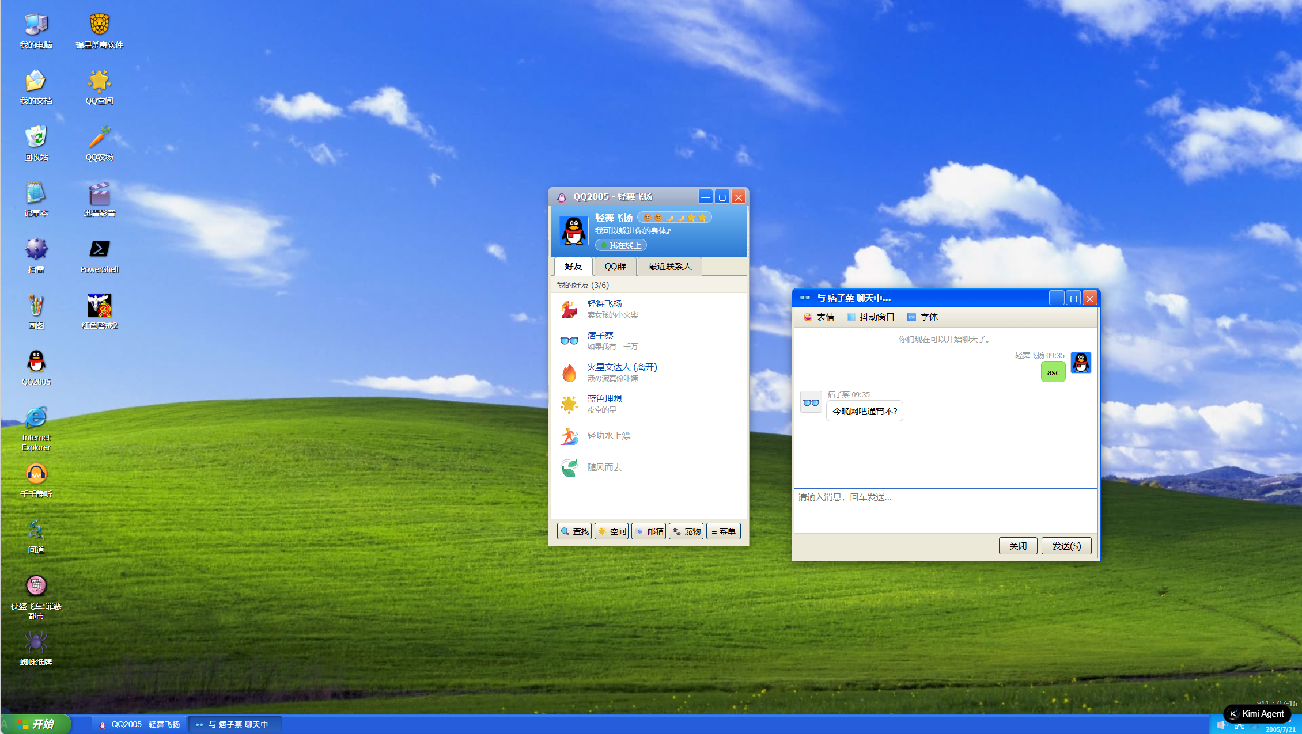The width and height of the screenshot is (1302, 734).
Task: Select friend 蓝色理想 in the list
Action: click(649, 404)
